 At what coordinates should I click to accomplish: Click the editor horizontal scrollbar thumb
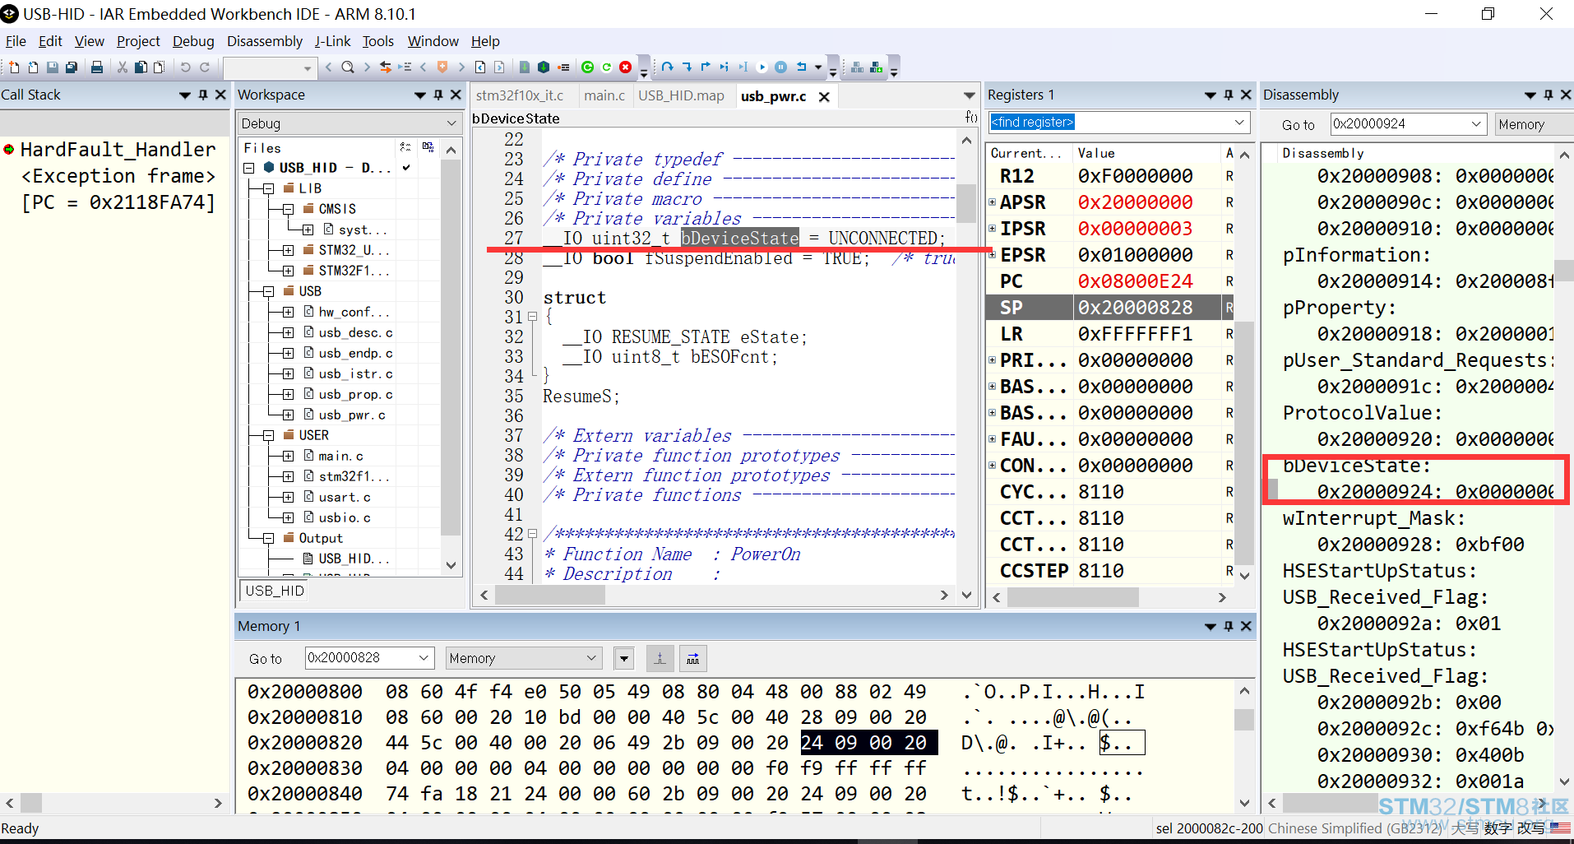point(549,595)
